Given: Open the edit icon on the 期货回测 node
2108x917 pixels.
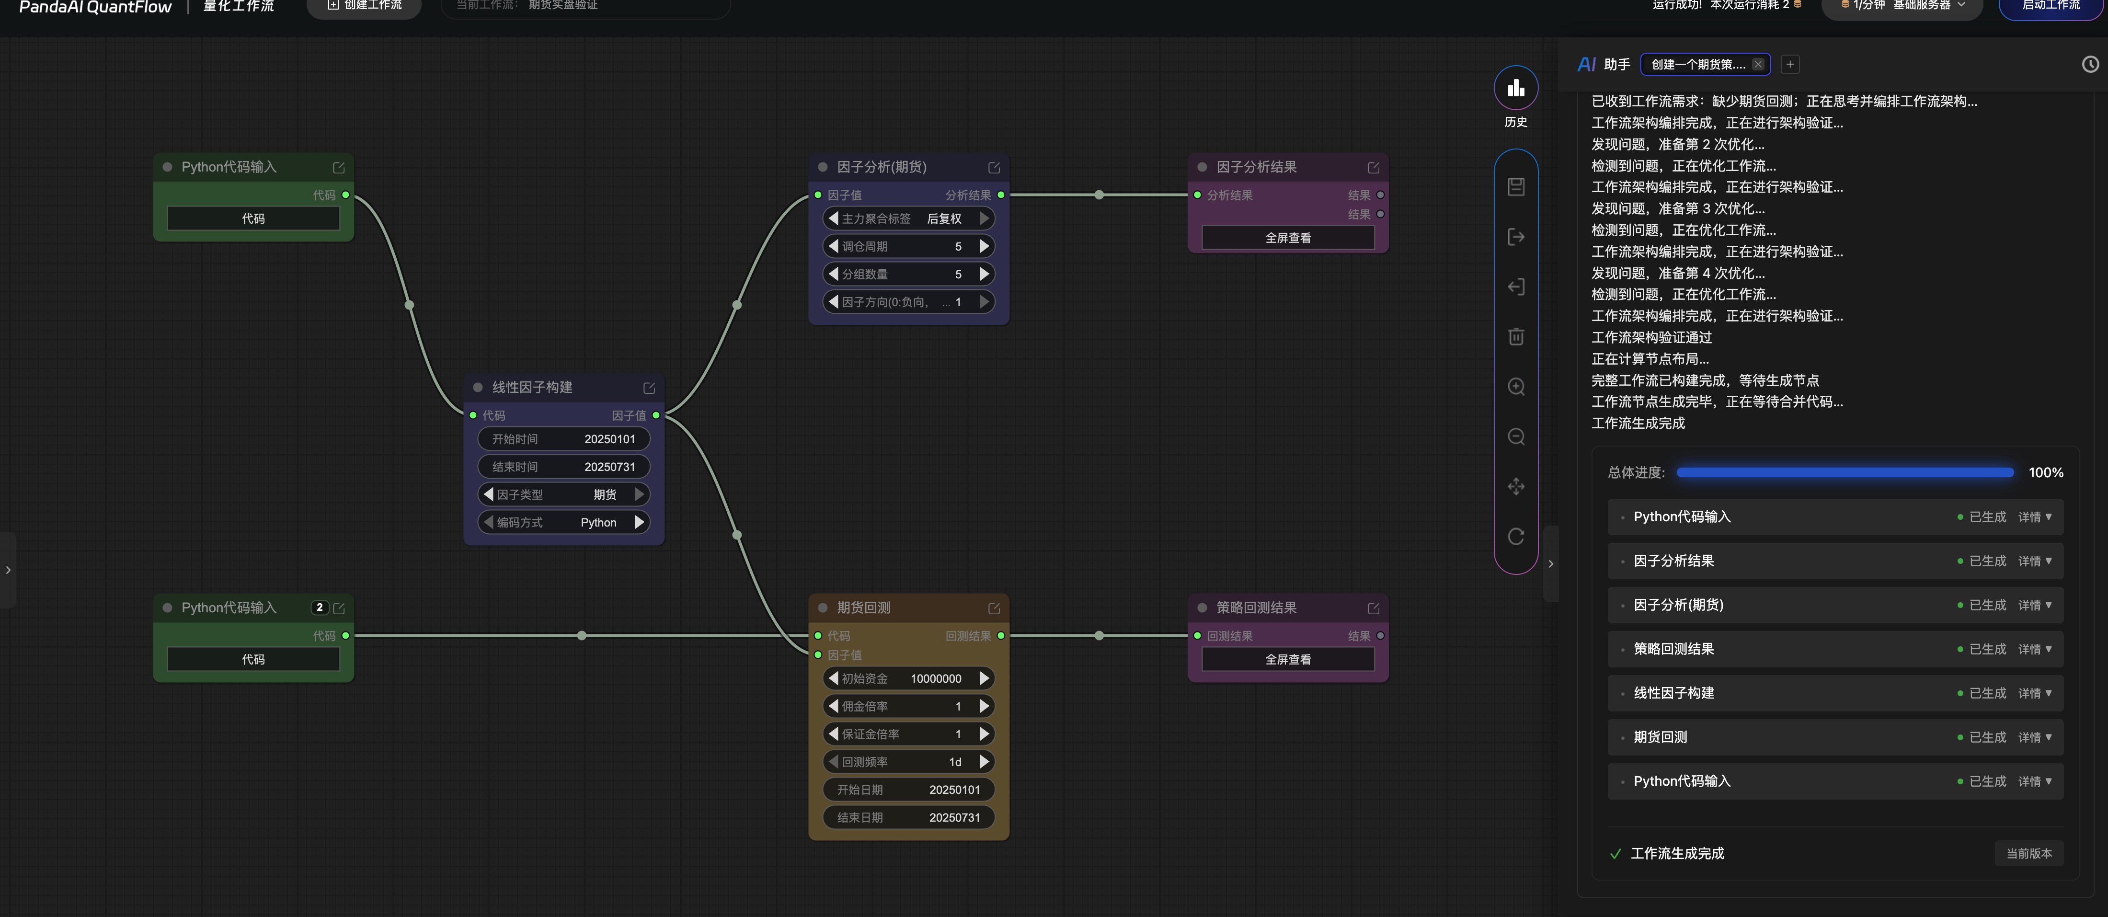Looking at the screenshot, I should click(x=994, y=608).
